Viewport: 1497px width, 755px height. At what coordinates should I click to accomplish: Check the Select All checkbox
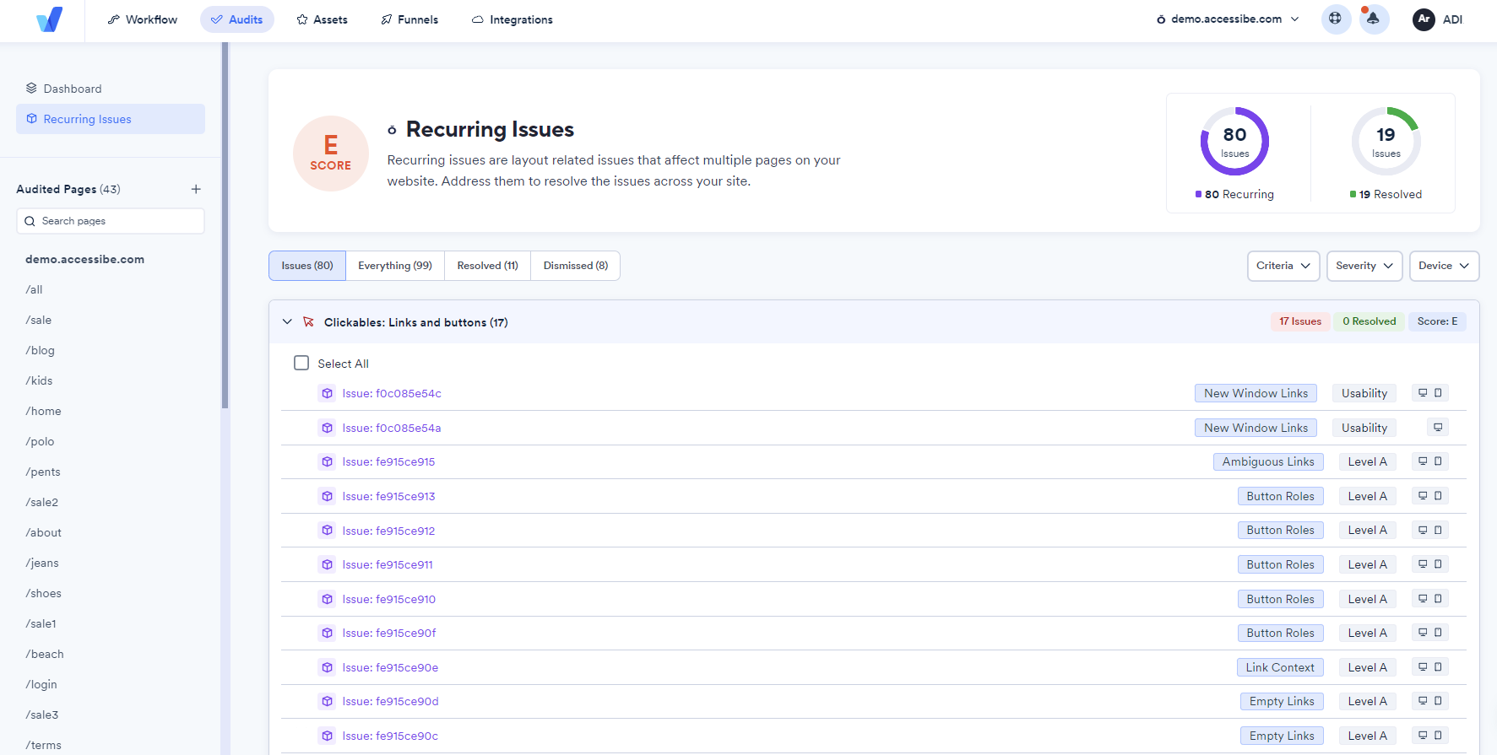[x=301, y=363]
